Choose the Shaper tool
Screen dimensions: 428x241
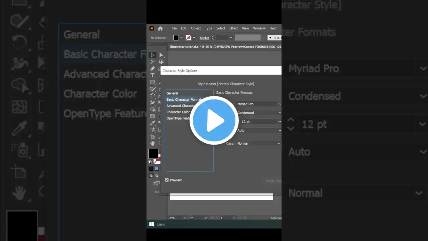pyautogui.click(x=152, y=89)
